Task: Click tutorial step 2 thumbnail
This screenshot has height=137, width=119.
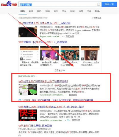Action: (x=49, y=53)
